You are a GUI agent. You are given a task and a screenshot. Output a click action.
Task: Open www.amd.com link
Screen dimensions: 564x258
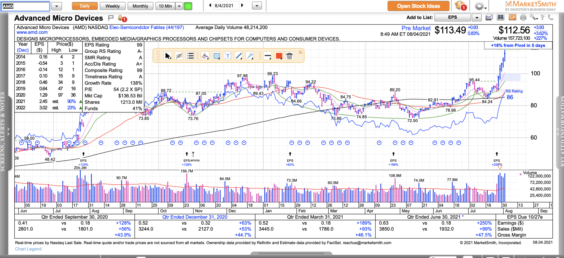32,32
